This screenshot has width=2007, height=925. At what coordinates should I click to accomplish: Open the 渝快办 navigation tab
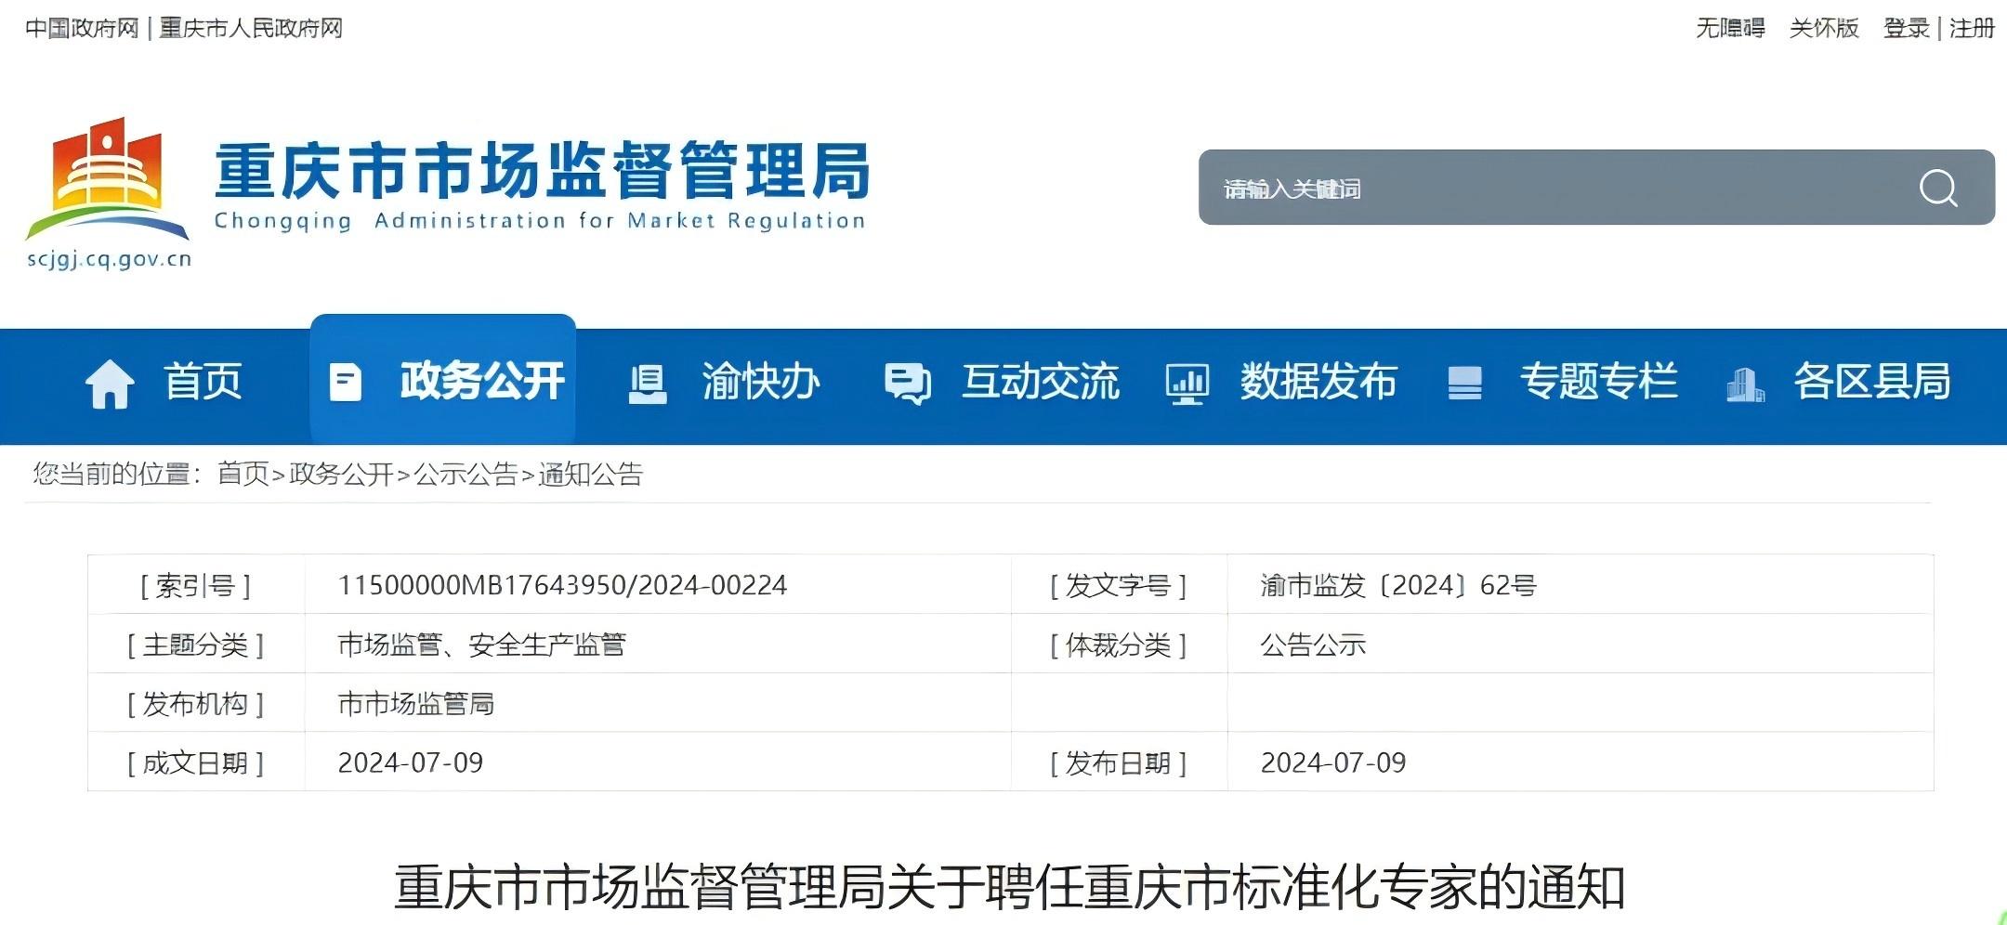click(x=760, y=382)
